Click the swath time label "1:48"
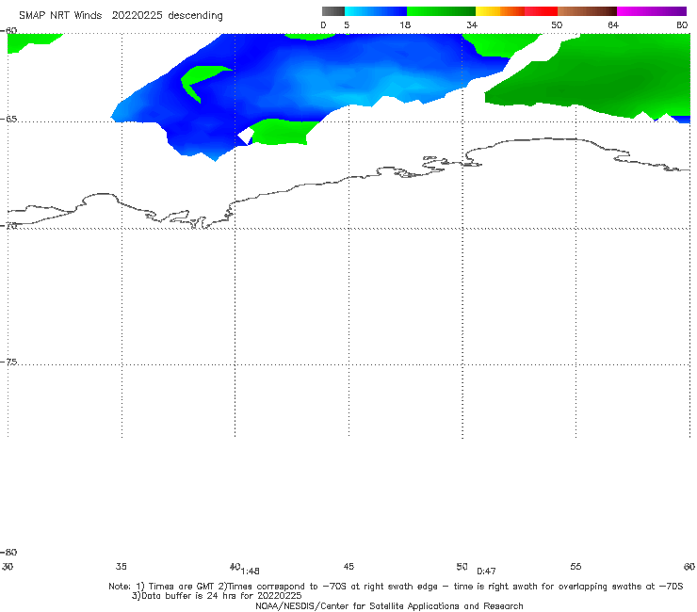The width and height of the screenshot is (697, 612). point(251,572)
